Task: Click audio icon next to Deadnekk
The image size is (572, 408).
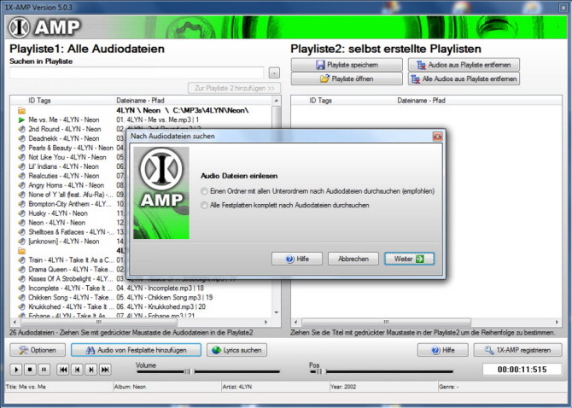Action: pyautogui.click(x=22, y=138)
